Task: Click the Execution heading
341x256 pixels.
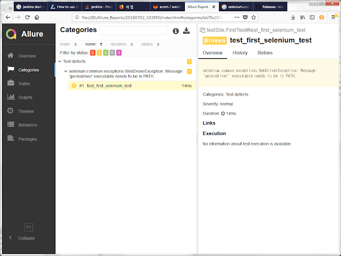Action: coord(214,133)
